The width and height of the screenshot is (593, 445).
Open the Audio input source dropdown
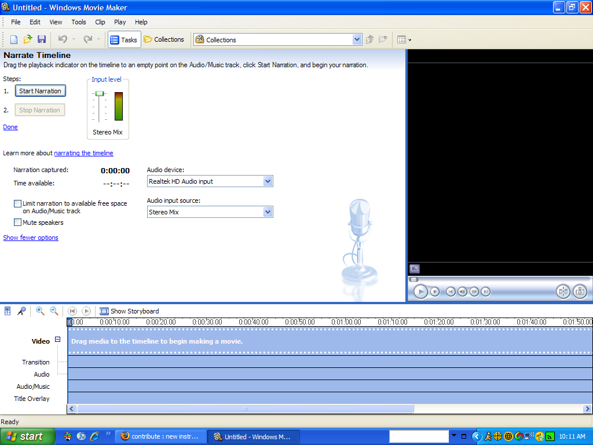[268, 211]
